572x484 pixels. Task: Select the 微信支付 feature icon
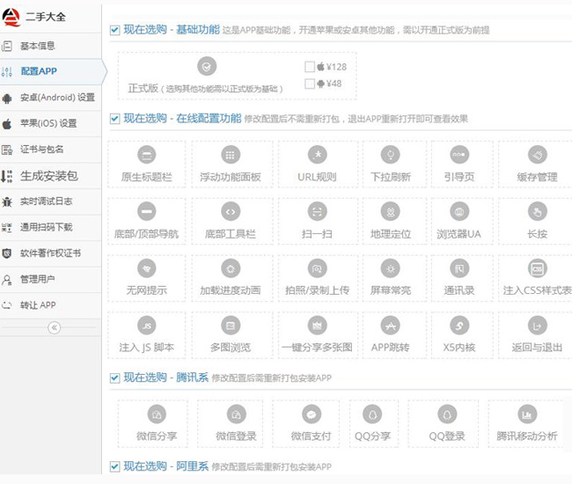coord(312,414)
